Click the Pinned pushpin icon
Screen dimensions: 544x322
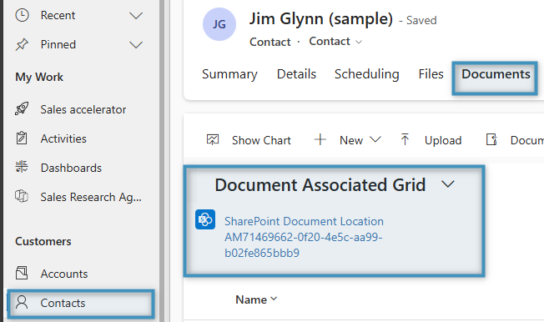pyautogui.click(x=22, y=44)
